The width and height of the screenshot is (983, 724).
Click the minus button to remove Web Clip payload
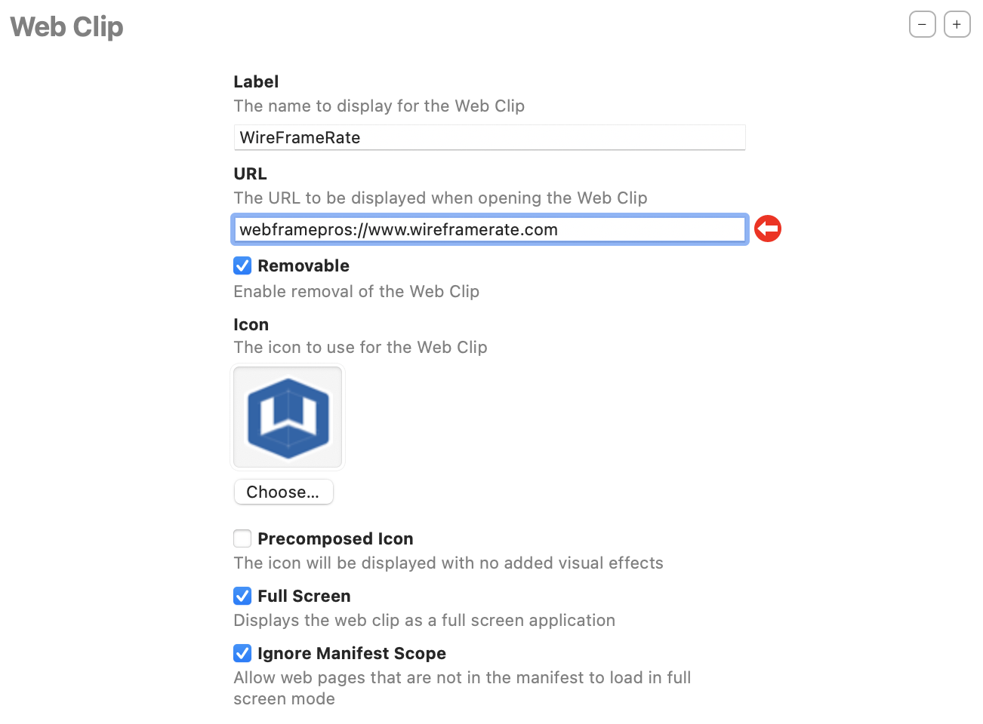[922, 24]
